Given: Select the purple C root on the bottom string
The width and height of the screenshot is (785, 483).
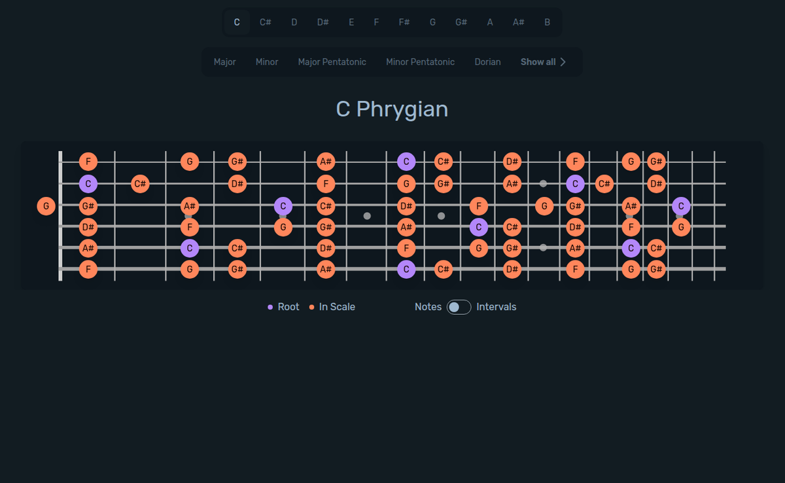Looking at the screenshot, I should click(406, 269).
